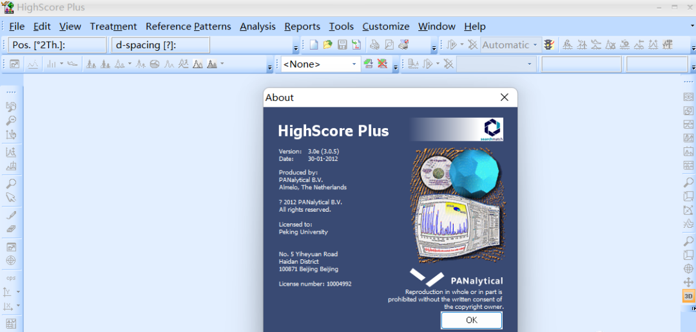Image resolution: width=696 pixels, height=332 pixels.
Task: Open the Edit menu
Action: 42,26
